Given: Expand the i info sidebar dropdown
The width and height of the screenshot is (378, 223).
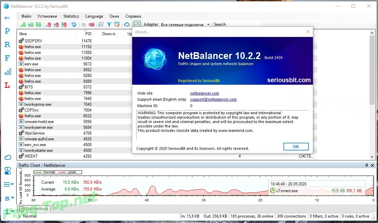Looking at the screenshot, I should tap(9, 211).
